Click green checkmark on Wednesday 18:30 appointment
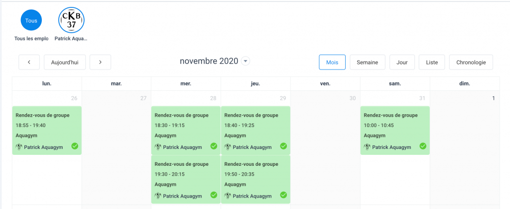 (x=214, y=146)
